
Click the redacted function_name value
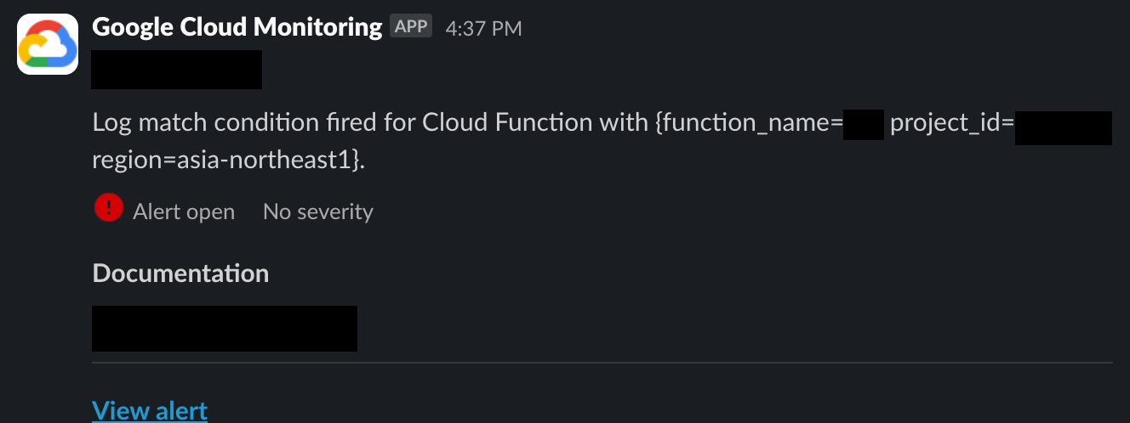[x=864, y=124]
